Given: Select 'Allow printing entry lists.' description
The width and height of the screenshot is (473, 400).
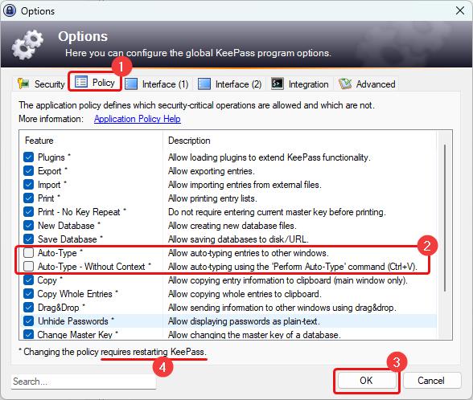Looking at the screenshot, I should (x=212, y=198).
